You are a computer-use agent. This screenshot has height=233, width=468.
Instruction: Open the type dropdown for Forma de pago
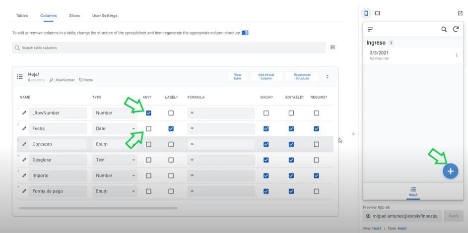point(115,191)
